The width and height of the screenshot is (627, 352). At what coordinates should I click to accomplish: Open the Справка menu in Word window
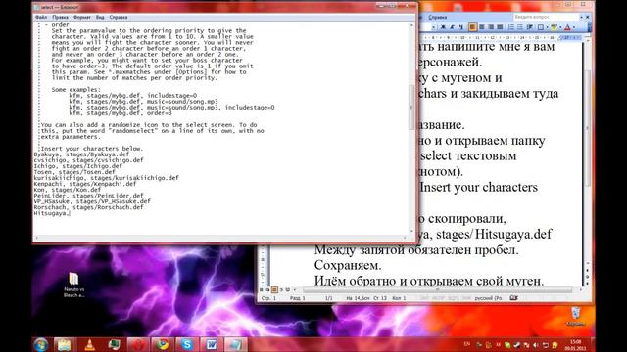click(438, 18)
